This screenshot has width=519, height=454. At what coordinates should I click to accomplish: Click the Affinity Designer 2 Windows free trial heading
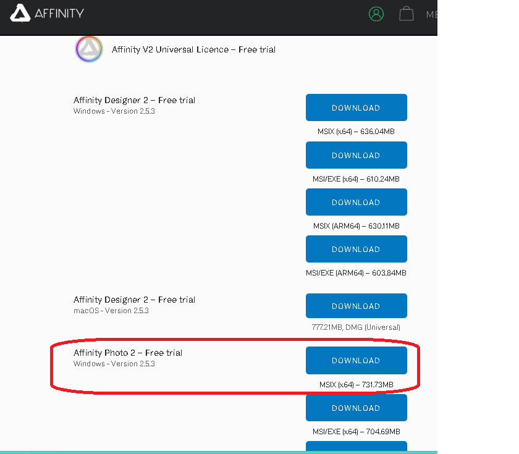[134, 100]
